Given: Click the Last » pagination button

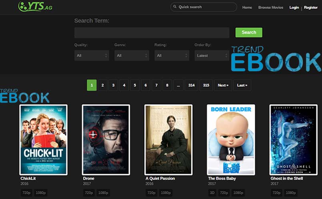Looking at the screenshot, I should click(242, 85).
